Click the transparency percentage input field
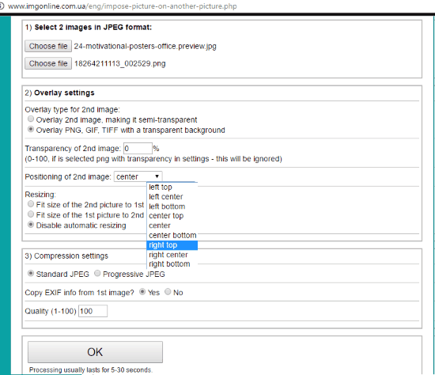Viewport: 435px width, 375px height. pyautogui.click(x=138, y=149)
